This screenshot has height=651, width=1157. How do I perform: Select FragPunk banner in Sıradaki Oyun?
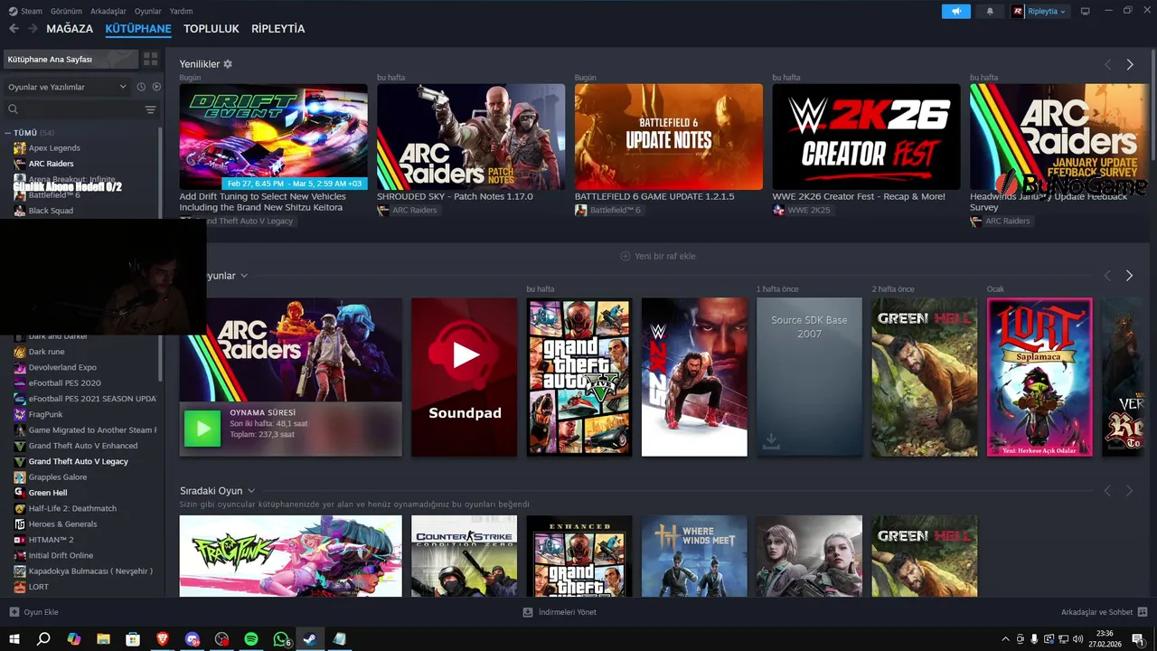290,556
